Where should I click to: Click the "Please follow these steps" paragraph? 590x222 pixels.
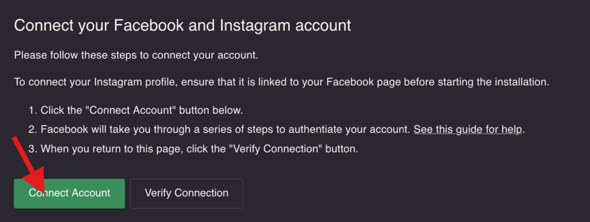[x=136, y=55]
